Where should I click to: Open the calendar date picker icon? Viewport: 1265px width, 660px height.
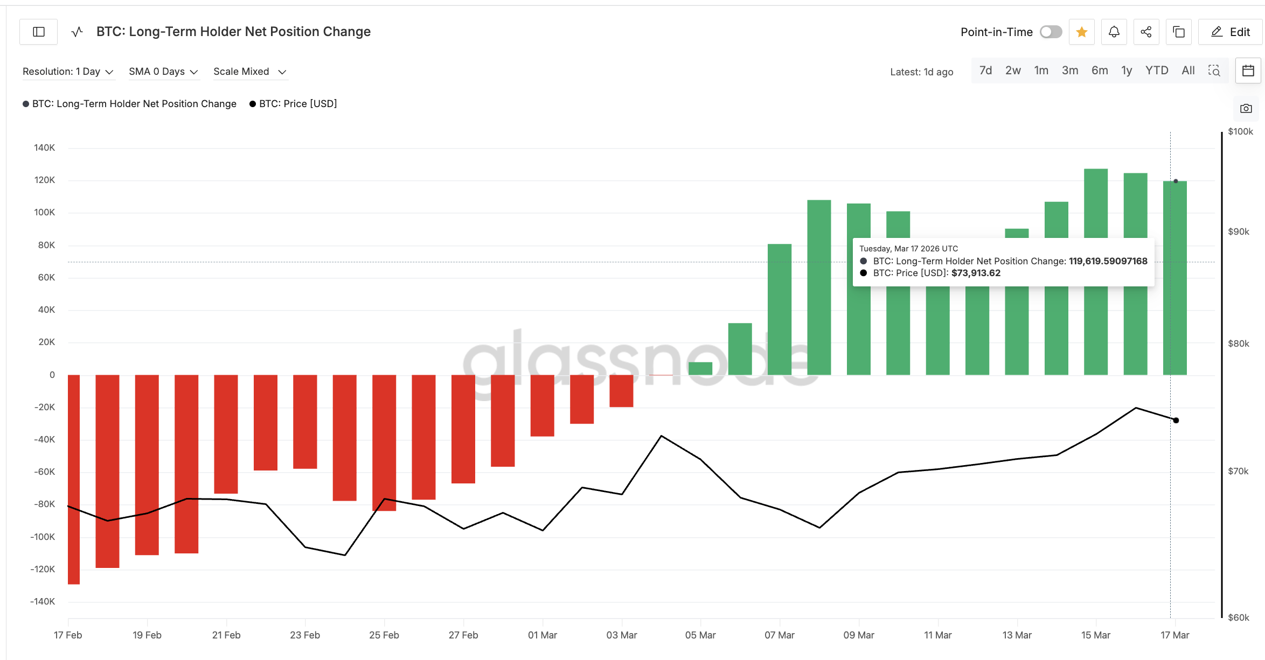[1248, 70]
